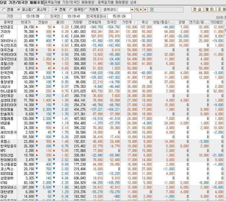Click the stock search magnifier icon

pos(137,10)
